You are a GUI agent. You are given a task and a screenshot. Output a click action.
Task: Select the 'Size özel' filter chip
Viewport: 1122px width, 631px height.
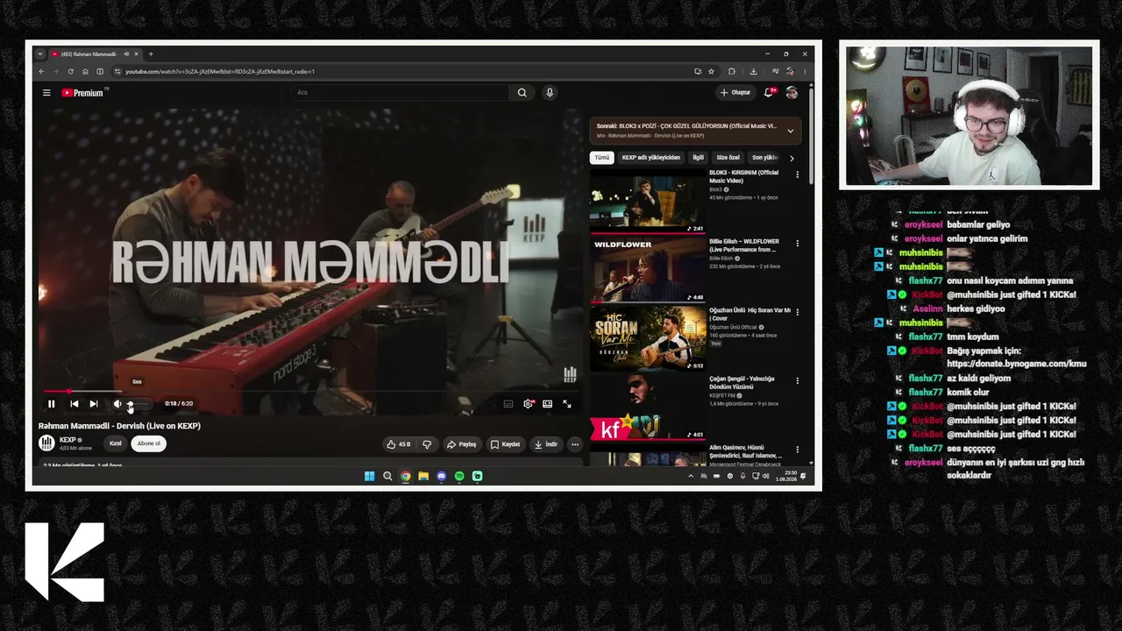[728, 158]
